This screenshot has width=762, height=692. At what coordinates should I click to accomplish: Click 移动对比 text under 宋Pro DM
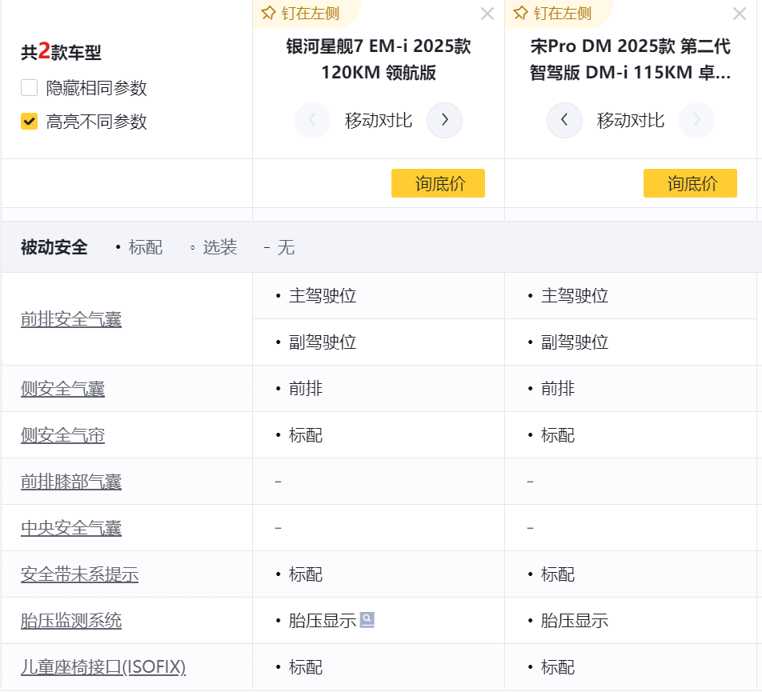pos(631,121)
